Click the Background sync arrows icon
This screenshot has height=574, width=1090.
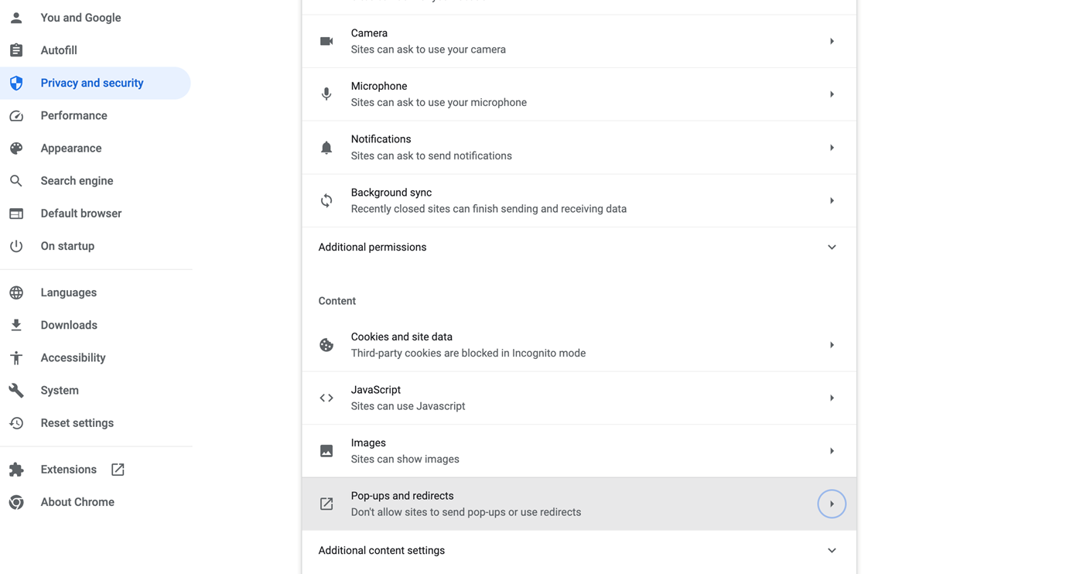click(x=326, y=201)
